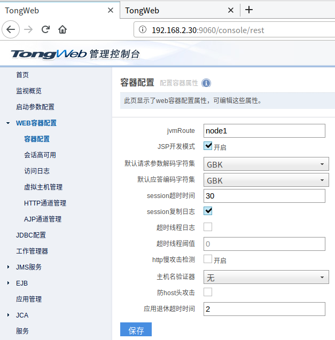335x340 pixels.
Task: Collapse the WEB容器配置 tree arrow
Action: click(x=8, y=123)
